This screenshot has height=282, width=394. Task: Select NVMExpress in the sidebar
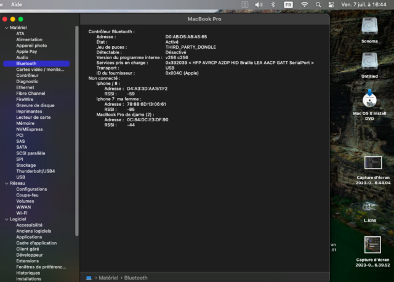tap(30, 129)
